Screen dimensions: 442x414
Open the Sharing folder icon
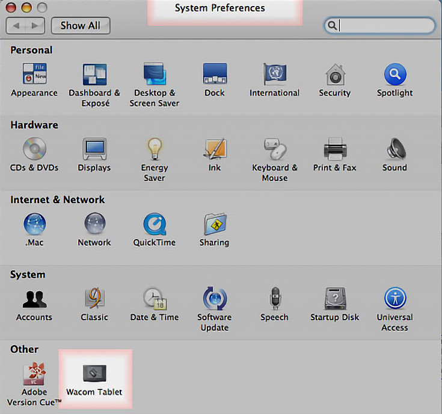coord(215,224)
